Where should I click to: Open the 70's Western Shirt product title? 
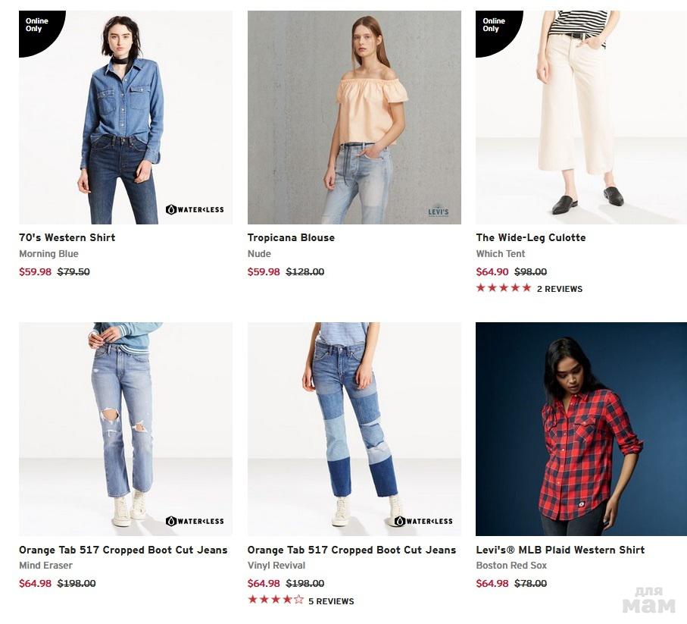coord(67,237)
